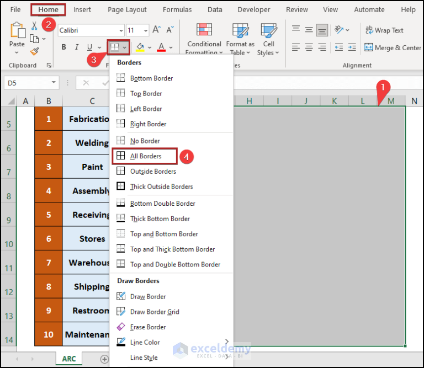Click the Orientation text angle icon
424x368 pixels.
click(339, 29)
